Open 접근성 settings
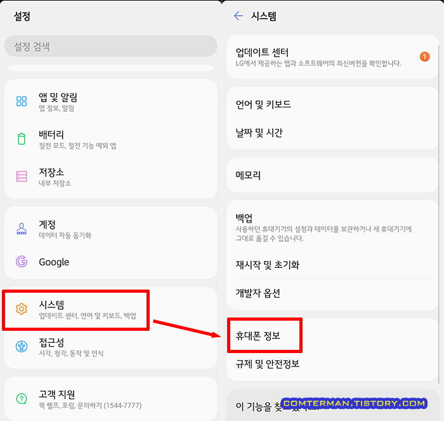This screenshot has width=444, height=421. [111, 347]
